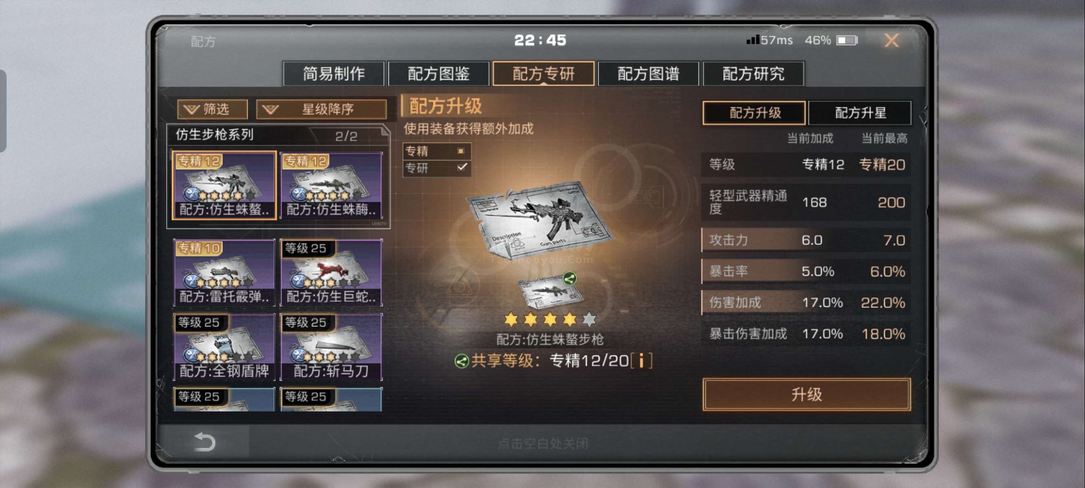The height and width of the screenshot is (488, 1085).
Task: Switch to the 配方图鉴 tab
Action: pos(439,74)
